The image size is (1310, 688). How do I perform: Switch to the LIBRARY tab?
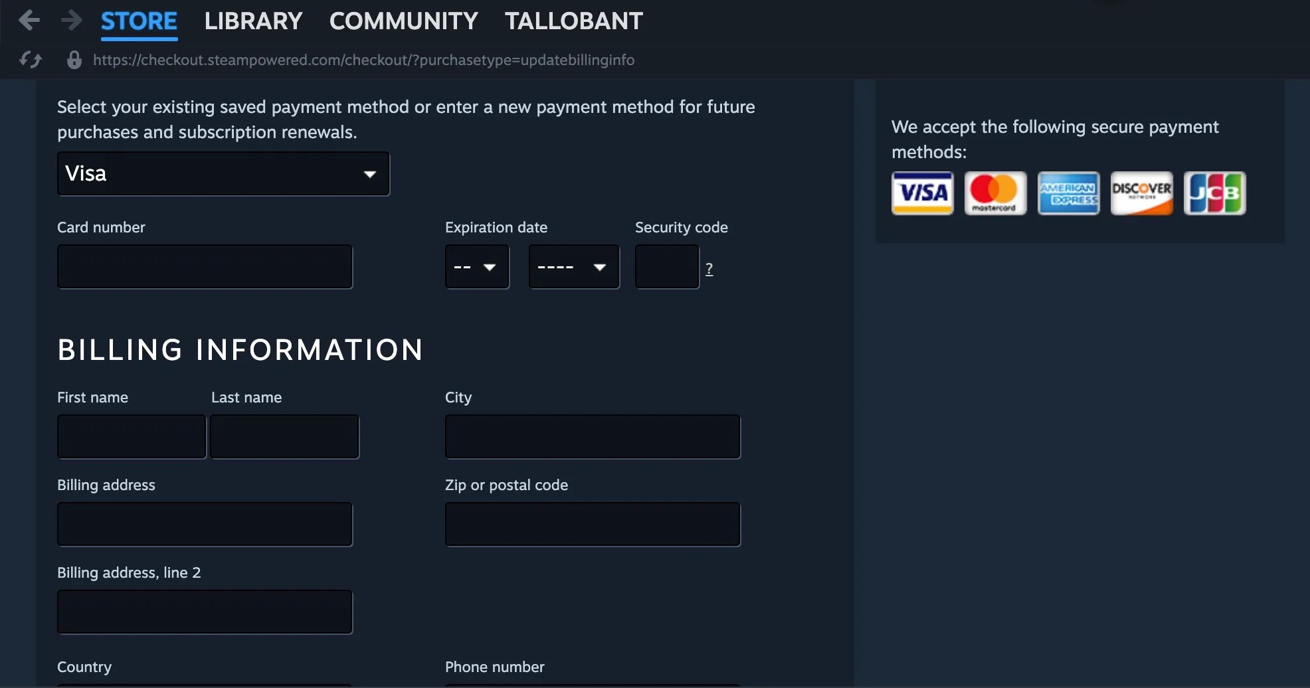253,21
